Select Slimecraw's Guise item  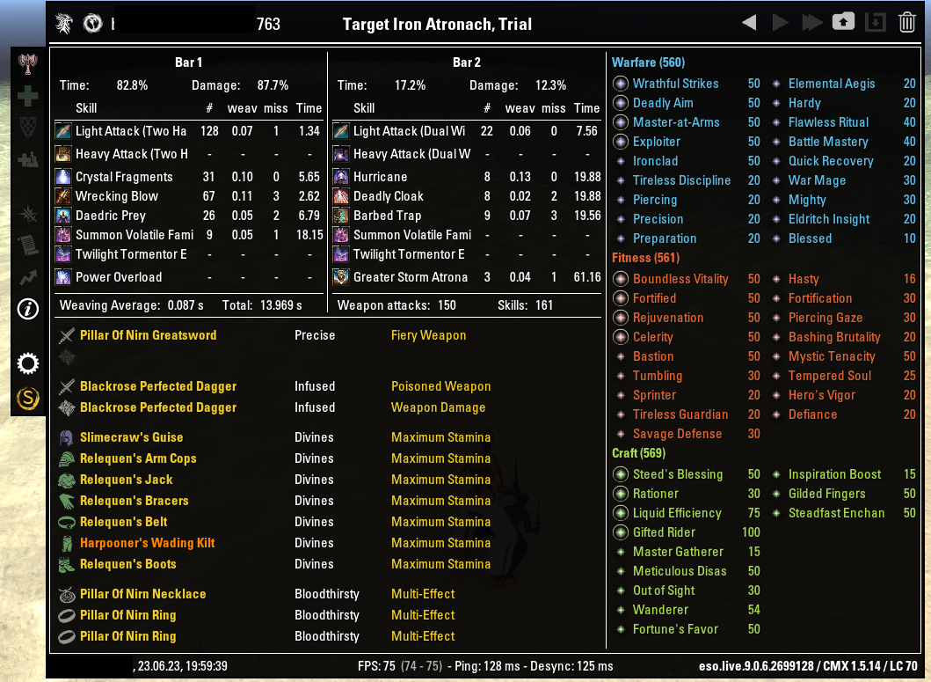pyautogui.click(x=131, y=437)
